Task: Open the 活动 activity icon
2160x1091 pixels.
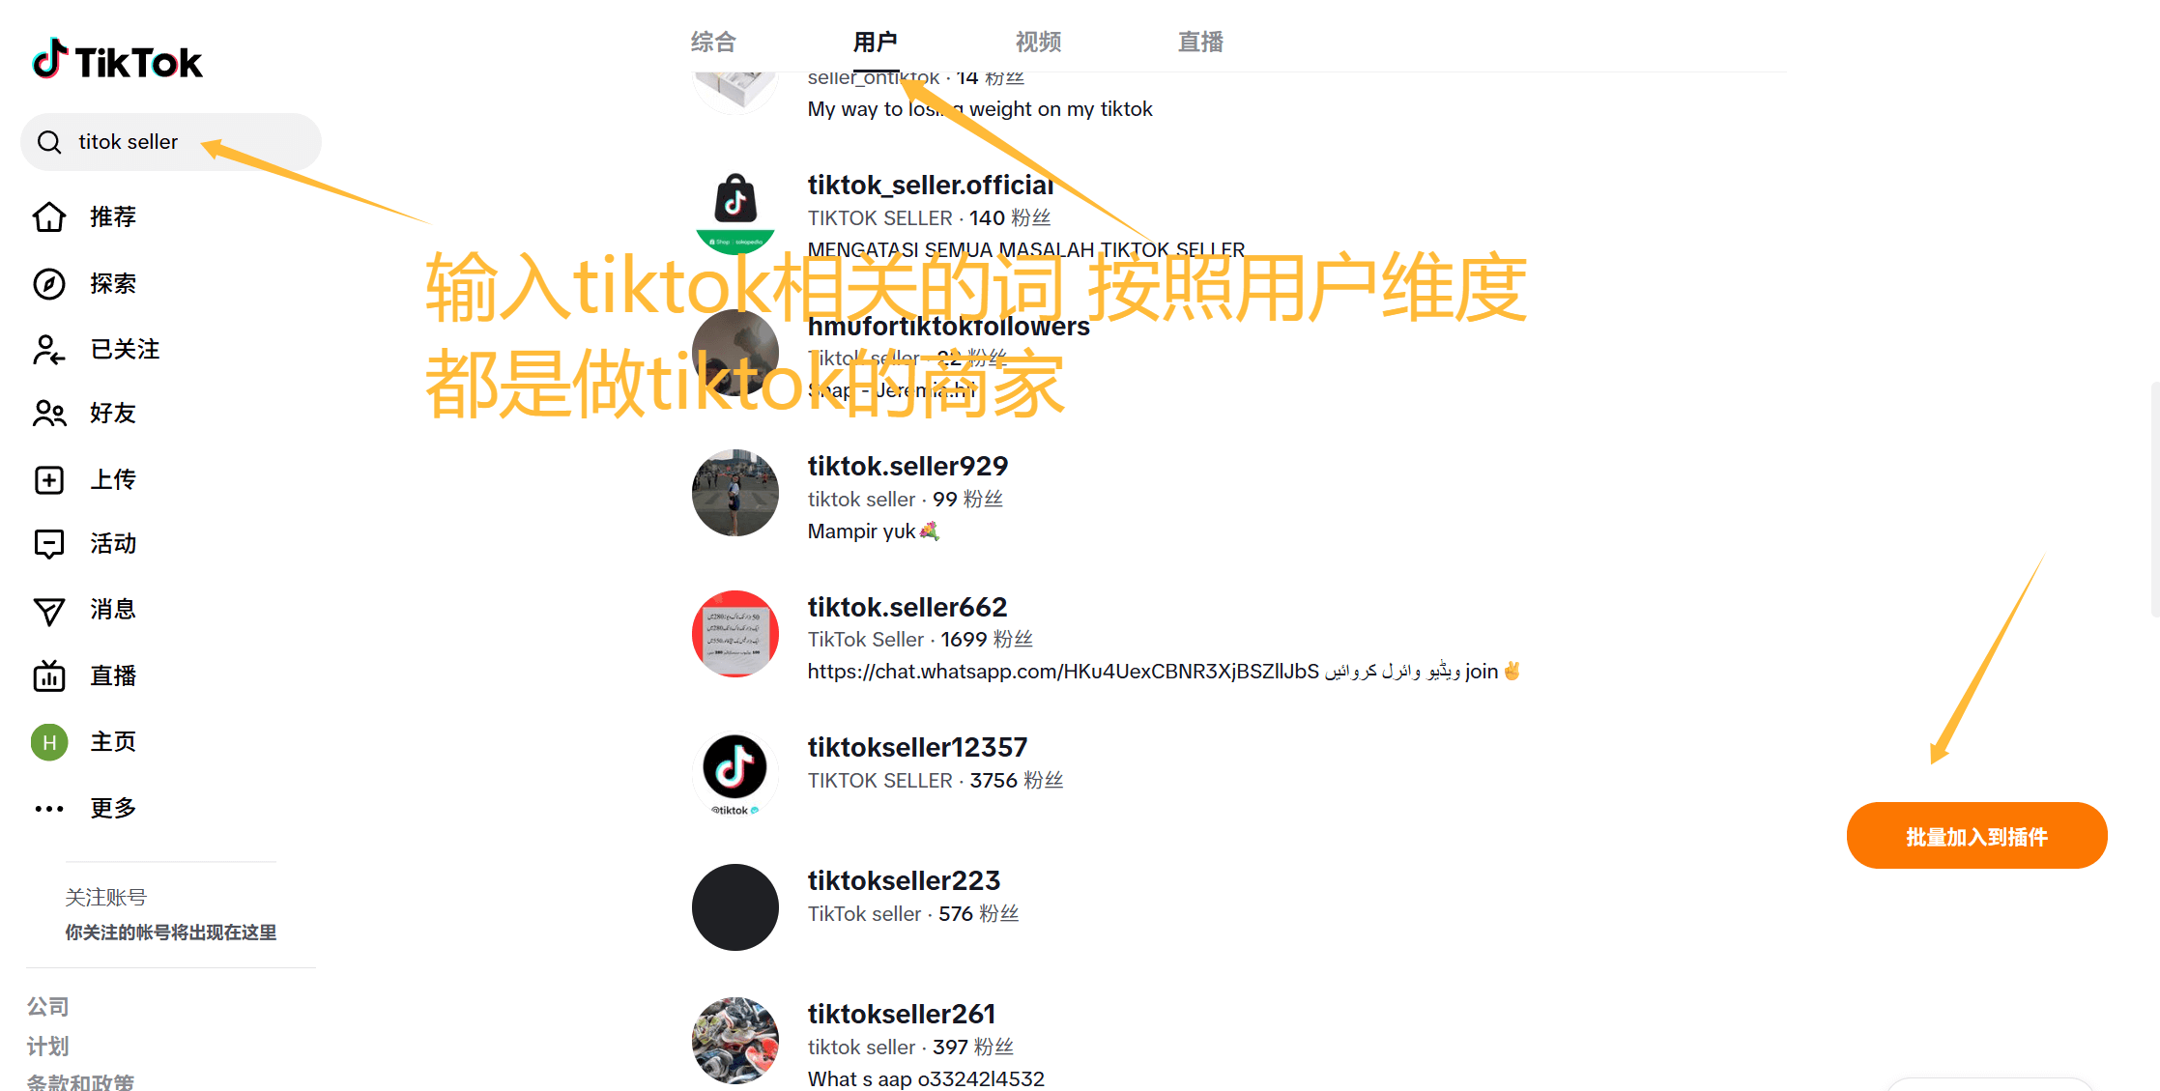Action: click(49, 544)
